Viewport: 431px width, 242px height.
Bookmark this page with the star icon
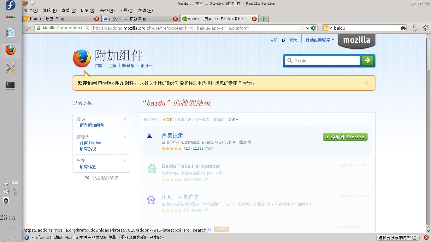[302, 28]
